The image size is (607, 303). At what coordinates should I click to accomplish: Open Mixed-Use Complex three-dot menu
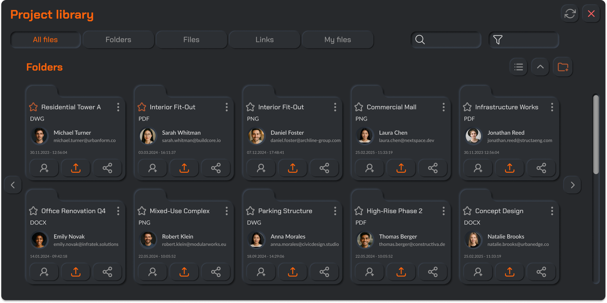227,211
